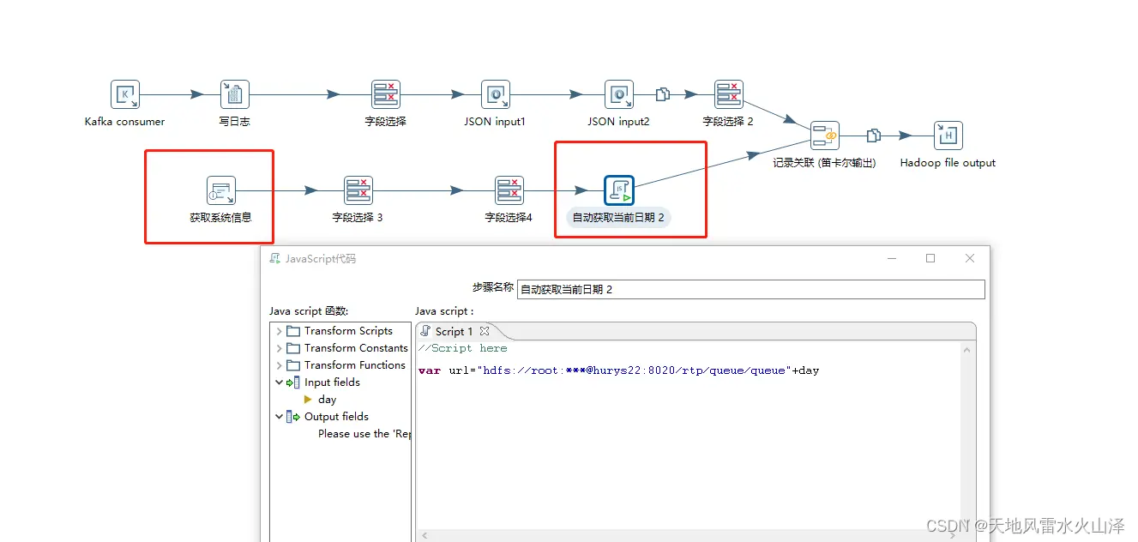Collapse the Input fields tree node
The height and width of the screenshot is (542, 1138).
[280, 382]
